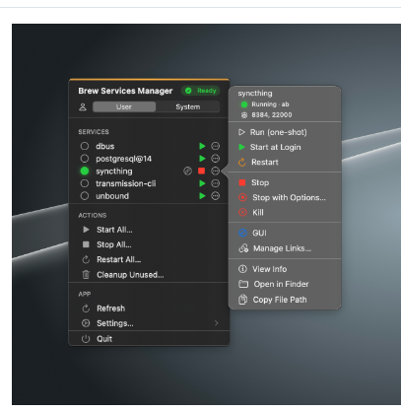The height and width of the screenshot is (412, 401).
Task: Start the dbus service play icon
Action: click(x=202, y=146)
